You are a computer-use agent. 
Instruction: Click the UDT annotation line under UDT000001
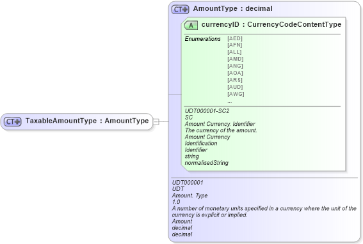178,189
